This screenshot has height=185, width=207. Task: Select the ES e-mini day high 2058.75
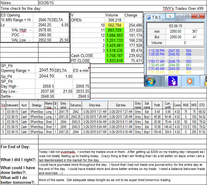[x=83, y=86]
